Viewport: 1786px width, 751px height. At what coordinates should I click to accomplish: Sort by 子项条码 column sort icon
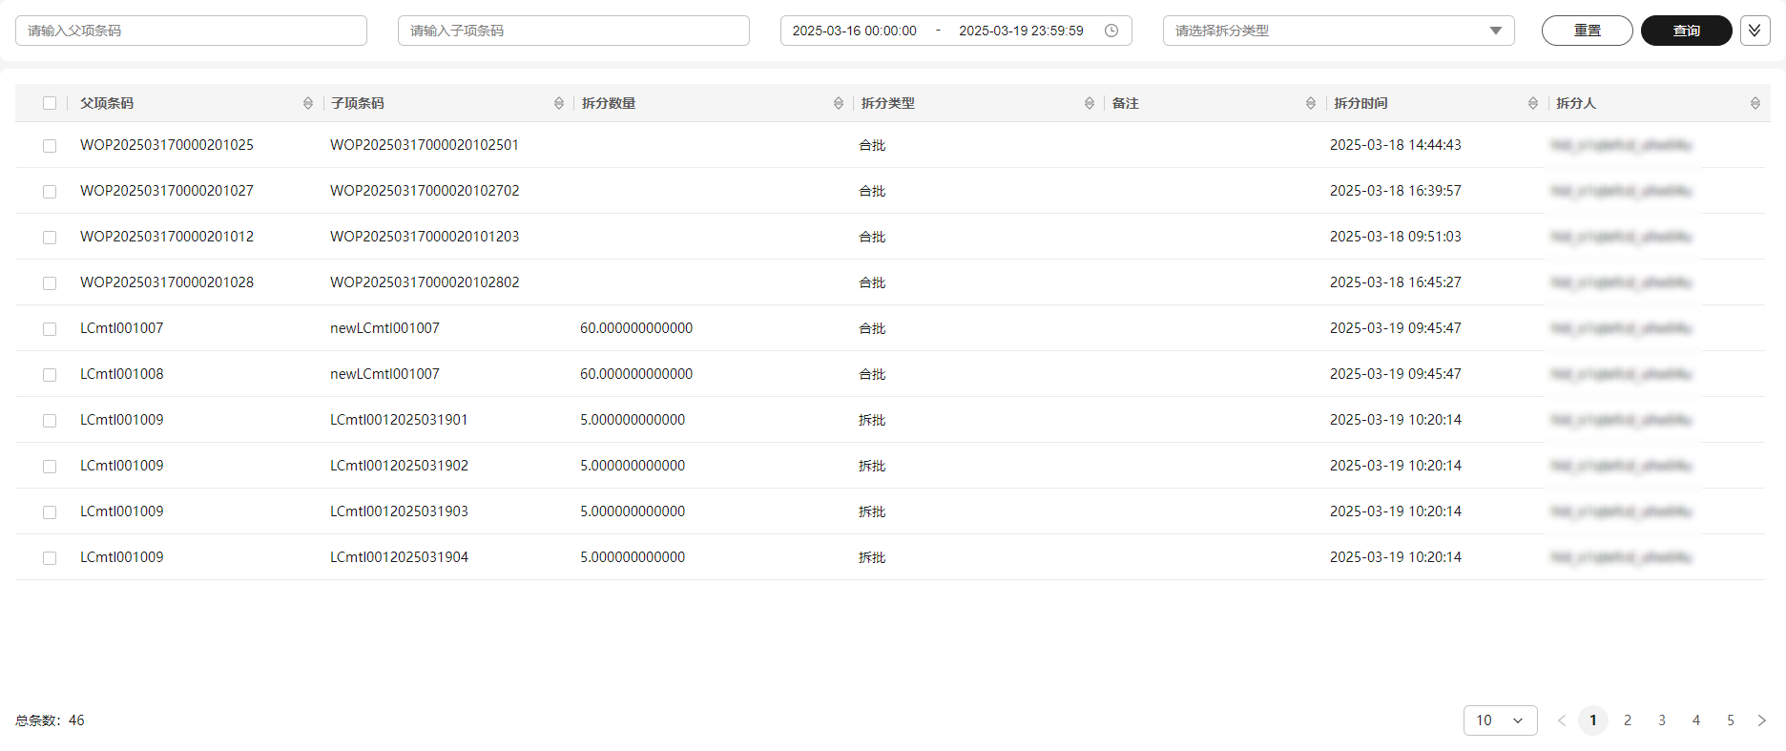click(559, 103)
